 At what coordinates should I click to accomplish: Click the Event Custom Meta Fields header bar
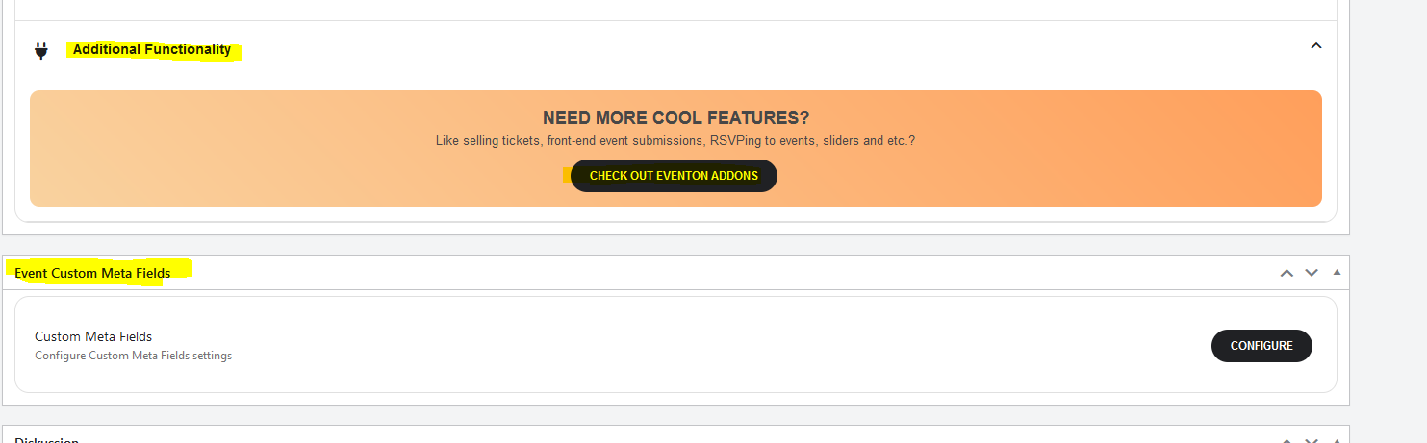click(x=675, y=273)
